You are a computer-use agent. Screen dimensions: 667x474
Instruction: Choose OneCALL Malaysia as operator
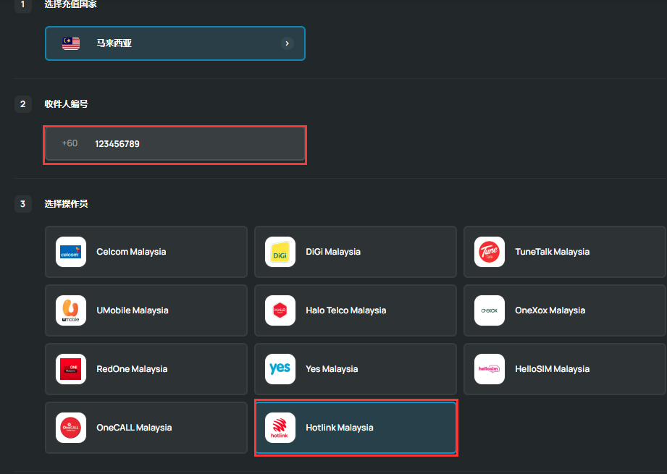point(146,428)
